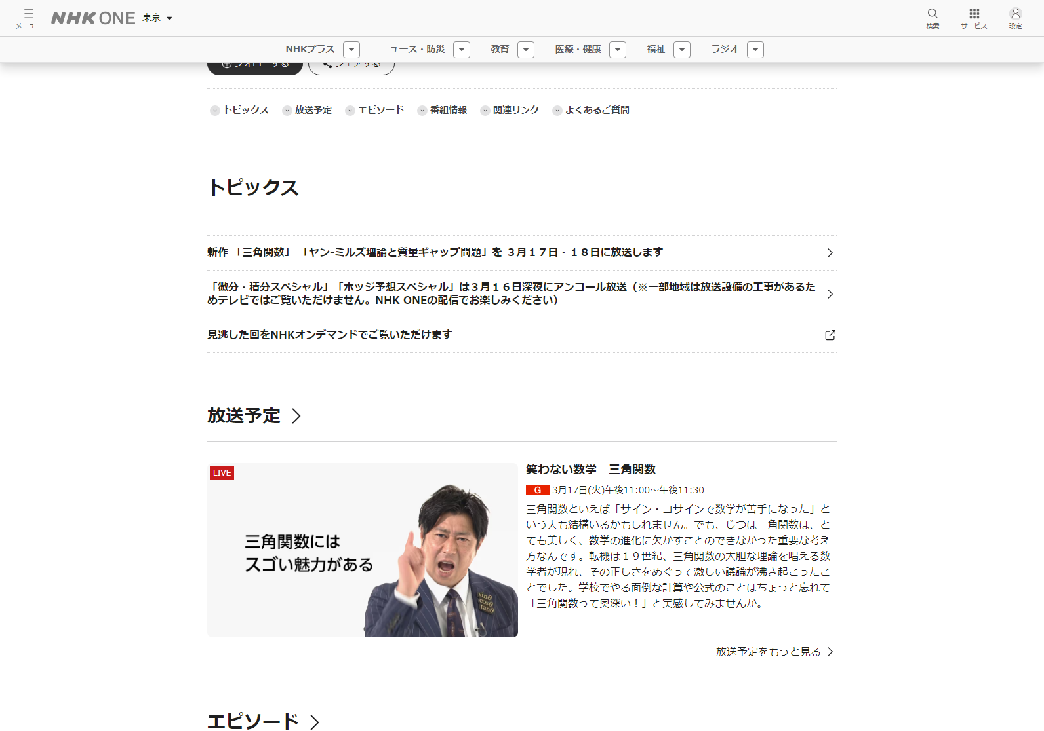Expand the ニュース・防災 dropdown
The width and height of the screenshot is (1044, 731).
coord(462,50)
